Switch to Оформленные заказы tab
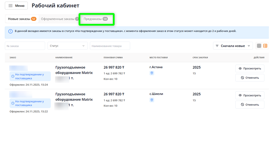274x149 pixels. 59,19
